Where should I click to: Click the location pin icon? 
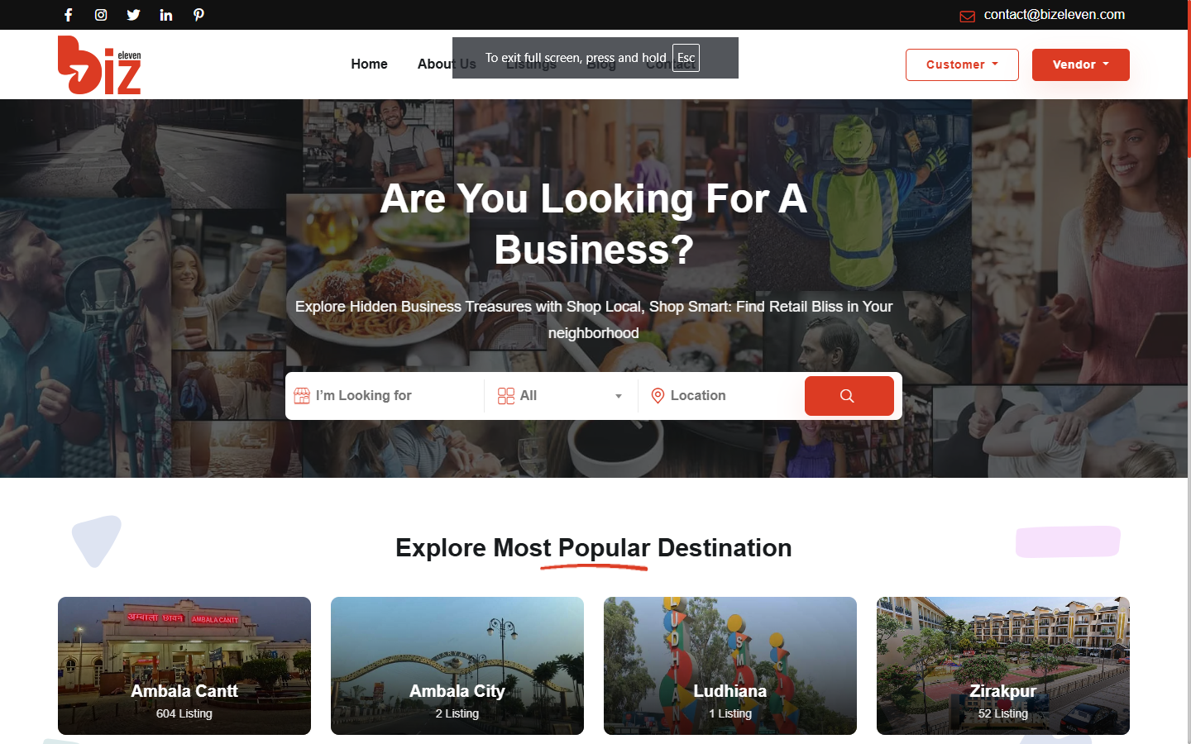[658, 396]
